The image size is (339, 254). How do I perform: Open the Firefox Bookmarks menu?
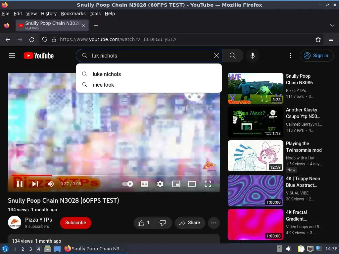coord(73,14)
